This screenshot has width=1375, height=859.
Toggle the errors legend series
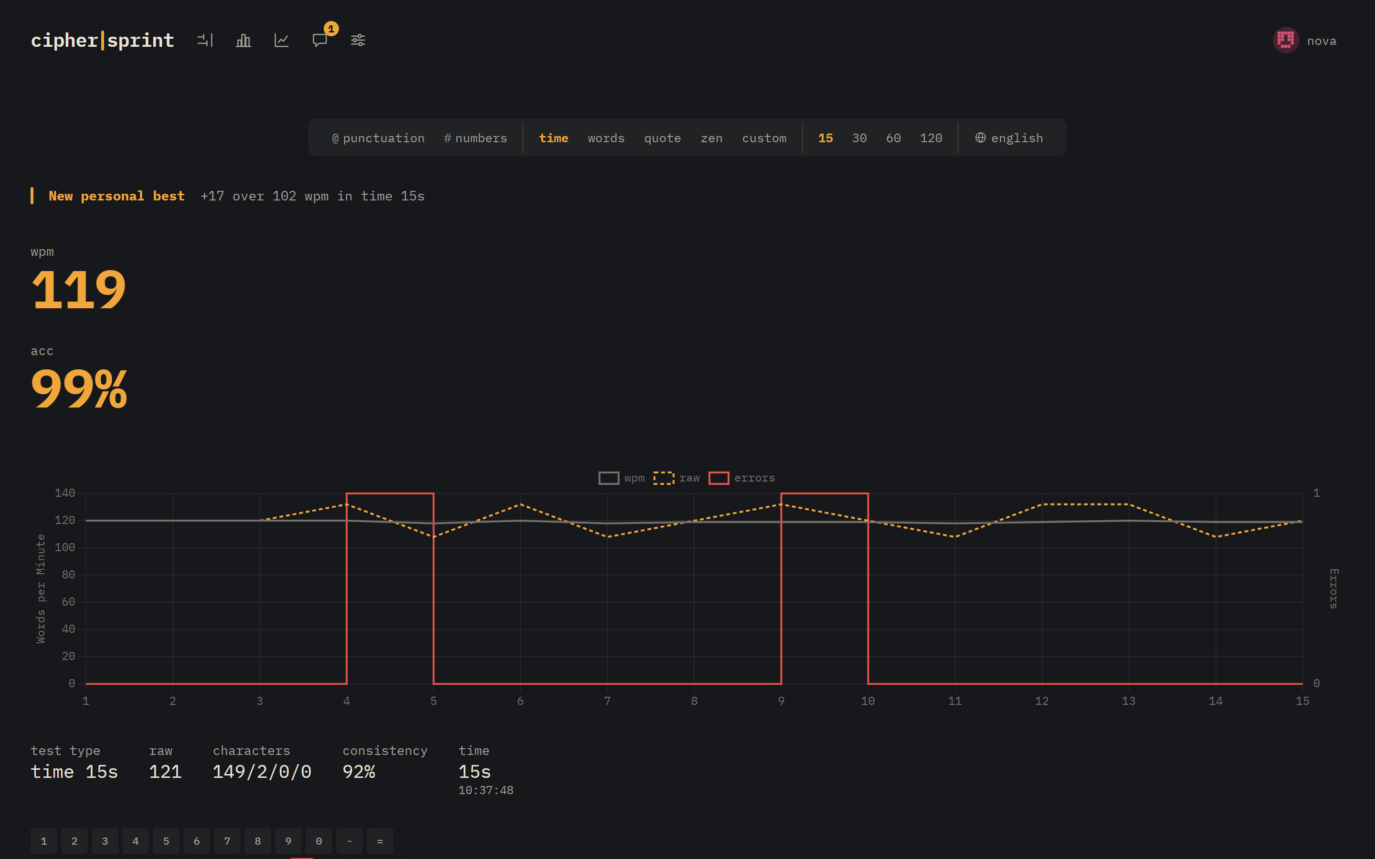pos(742,478)
